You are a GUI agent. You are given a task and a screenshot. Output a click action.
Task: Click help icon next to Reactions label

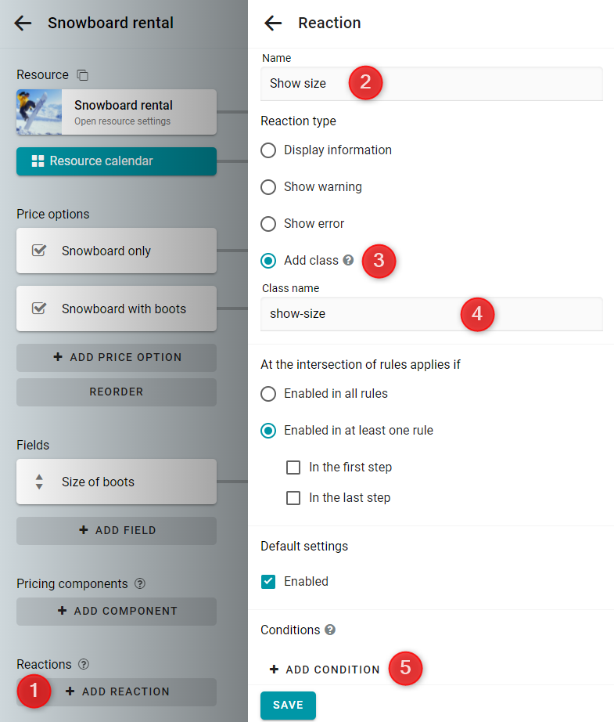click(83, 664)
